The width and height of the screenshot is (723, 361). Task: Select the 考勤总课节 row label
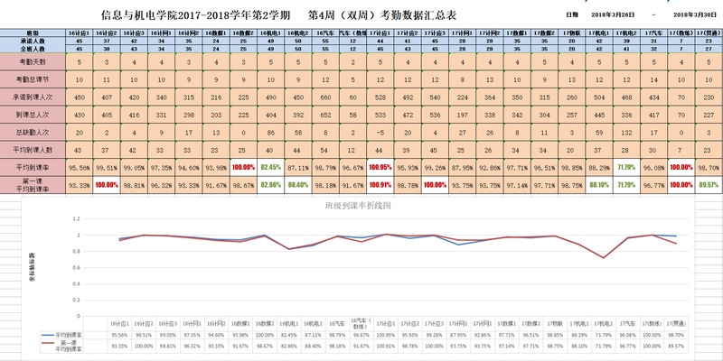(x=33, y=80)
